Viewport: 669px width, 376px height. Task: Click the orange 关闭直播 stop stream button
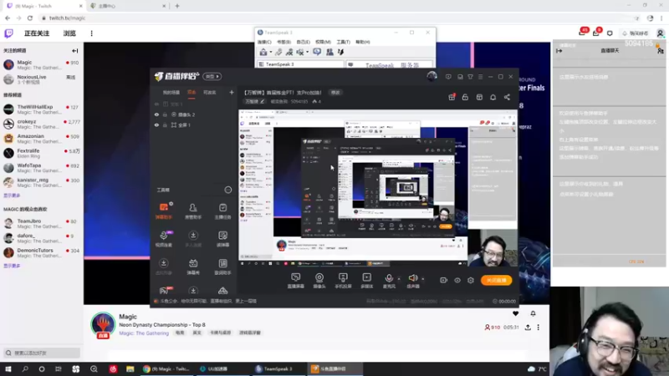pyautogui.click(x=496, y=281)
